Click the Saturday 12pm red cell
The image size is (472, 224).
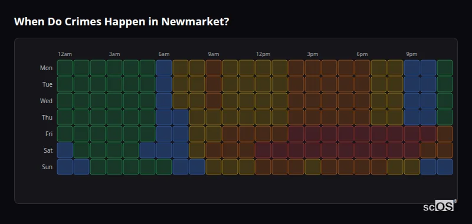[x=263, y=150]
